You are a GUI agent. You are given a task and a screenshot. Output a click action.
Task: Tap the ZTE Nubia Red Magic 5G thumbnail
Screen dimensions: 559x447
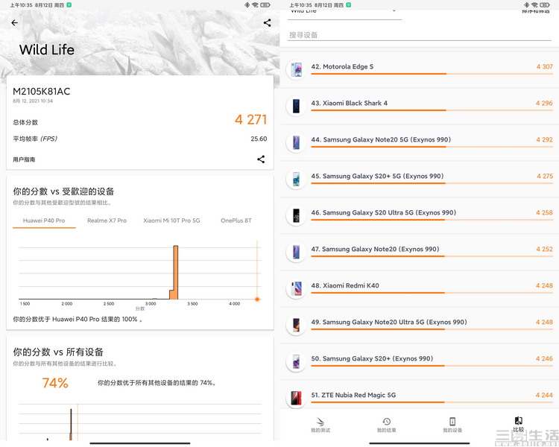click(296, 398)
